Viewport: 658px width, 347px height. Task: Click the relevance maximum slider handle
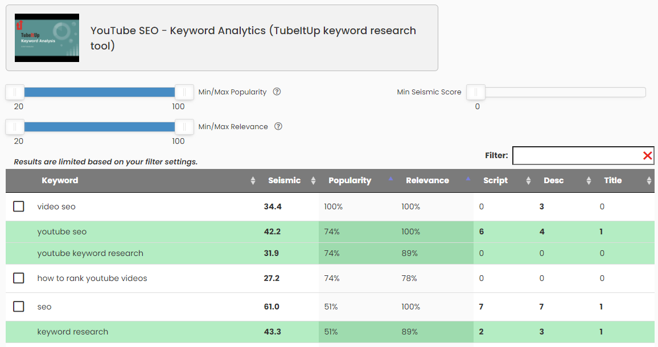pos(184,127)
